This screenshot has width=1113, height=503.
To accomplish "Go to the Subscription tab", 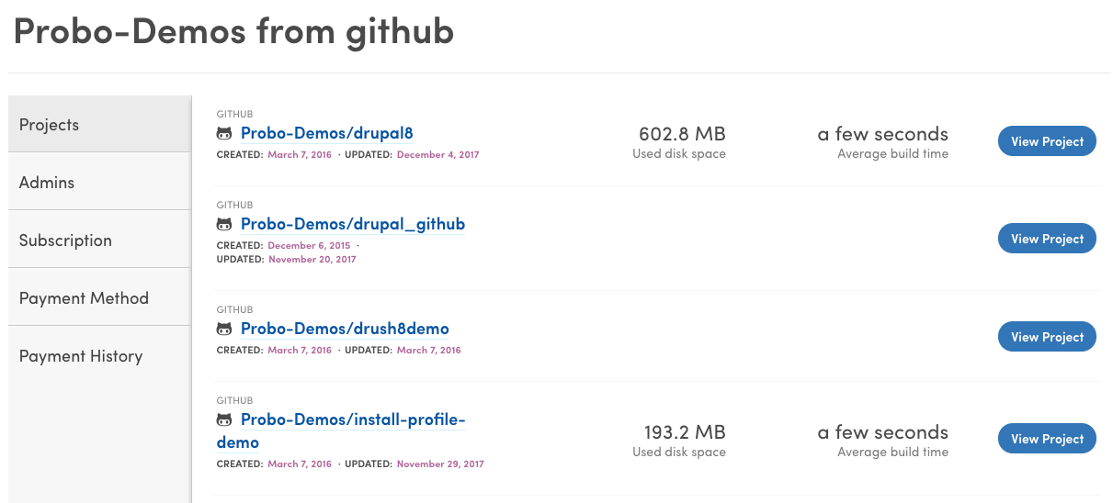I will 99,240.
